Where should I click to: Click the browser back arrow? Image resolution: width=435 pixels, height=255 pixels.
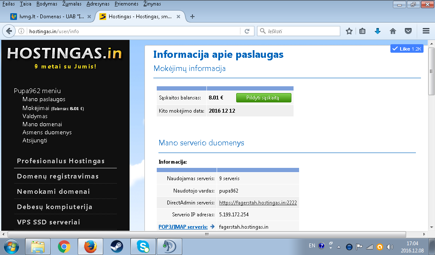[9, 31]
